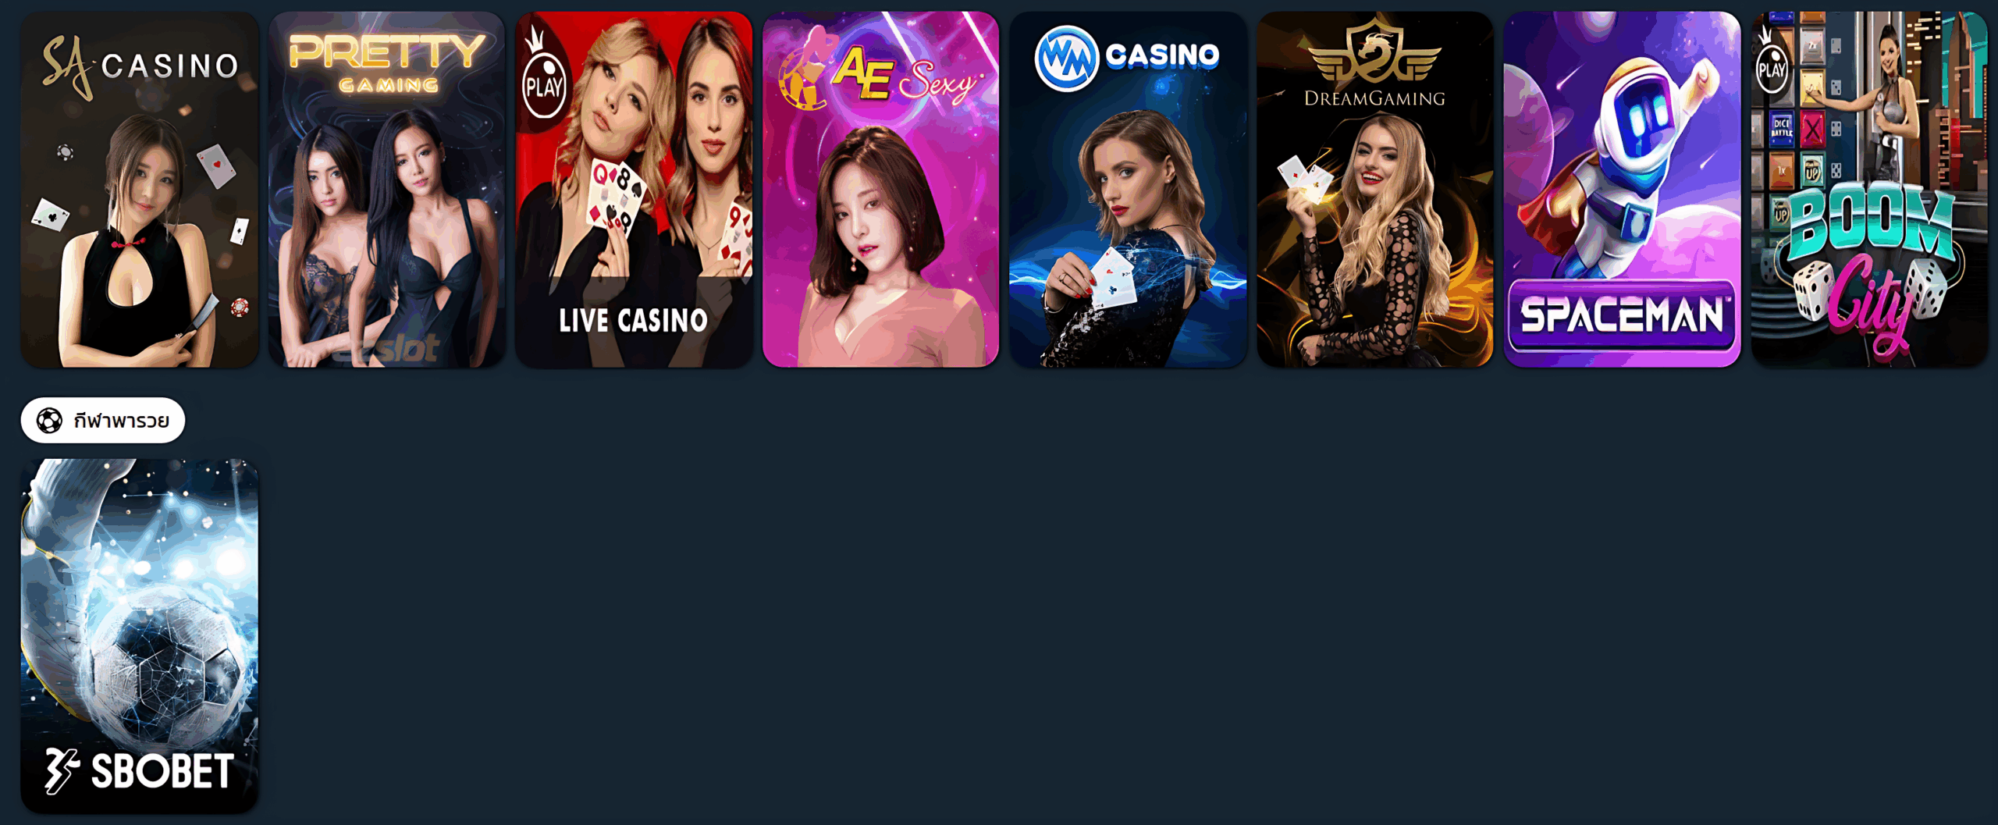
Task: Click the SPACEMAN title banner
Action: coord(1622,315)
